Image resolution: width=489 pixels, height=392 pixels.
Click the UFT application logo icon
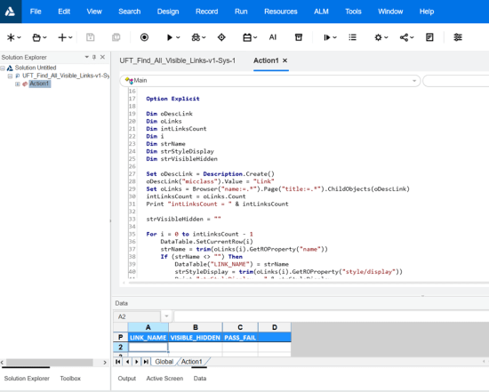tap(11, 12)
